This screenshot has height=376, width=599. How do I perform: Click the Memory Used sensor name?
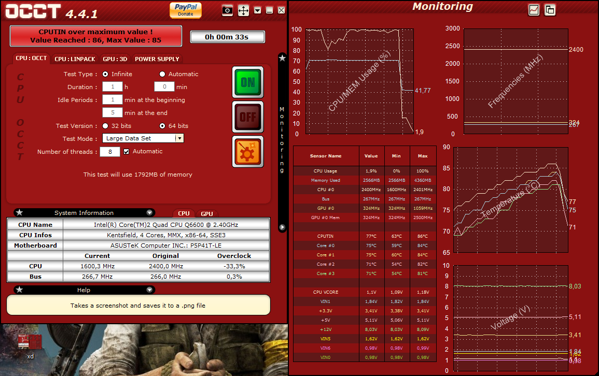326,180
